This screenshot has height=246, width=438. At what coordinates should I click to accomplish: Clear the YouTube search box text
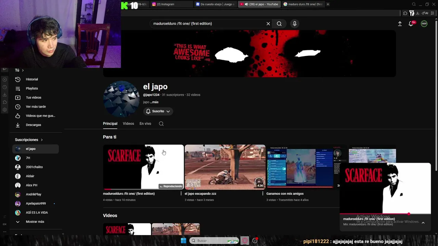pos(268,24)
